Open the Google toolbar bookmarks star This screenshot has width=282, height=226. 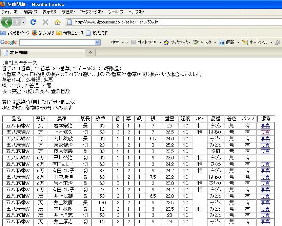(x=166, y=42)
